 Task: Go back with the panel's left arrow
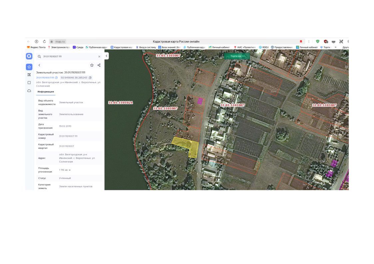39,65
